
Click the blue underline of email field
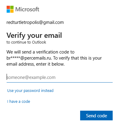coord(60,82)
